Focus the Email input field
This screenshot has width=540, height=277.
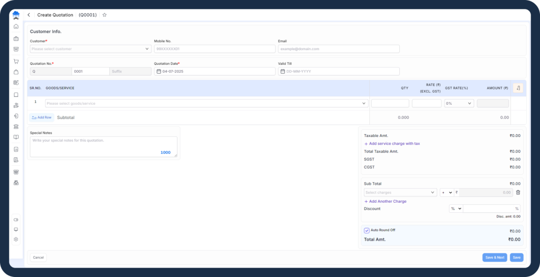(339, 49)
